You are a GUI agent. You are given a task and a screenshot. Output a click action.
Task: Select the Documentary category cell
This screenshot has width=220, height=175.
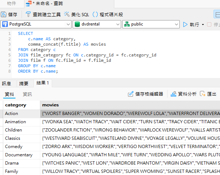click(x=22, y=155)
